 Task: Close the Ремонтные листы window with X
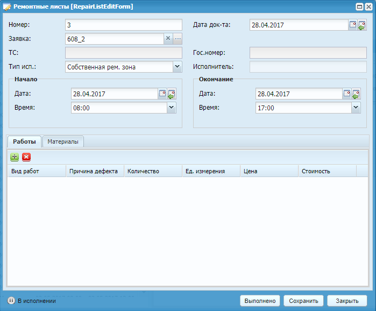coord(368,6)
